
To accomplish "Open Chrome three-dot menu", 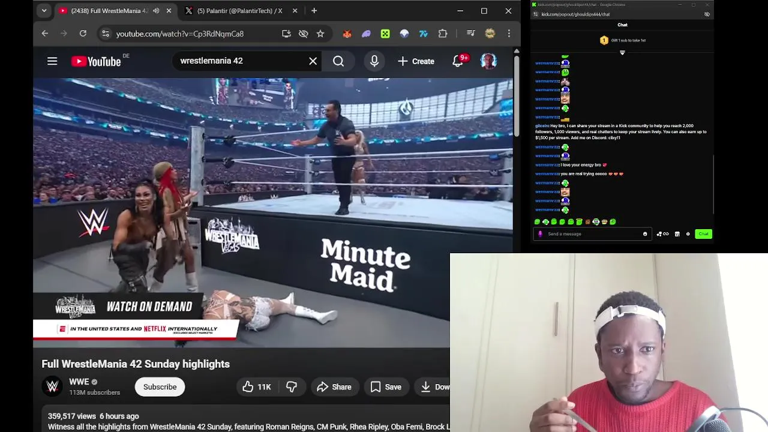I will [509, 34].
